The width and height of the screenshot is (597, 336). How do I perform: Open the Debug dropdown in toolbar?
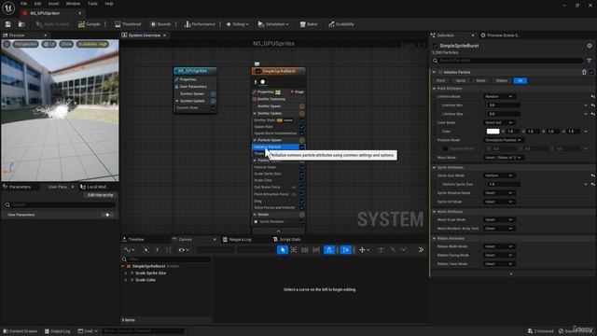(237, 24)
